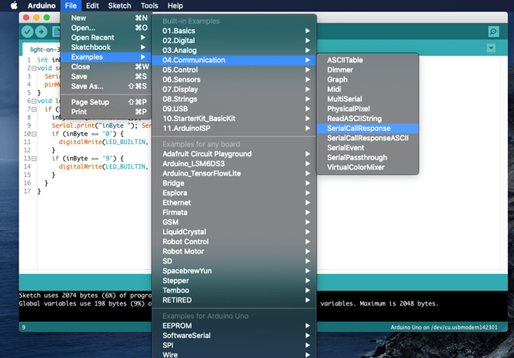Image resolution: width=514 pixels, height=358 pixels.
Task: Open the Dimmer example
Action: click(x=368, y=70)
